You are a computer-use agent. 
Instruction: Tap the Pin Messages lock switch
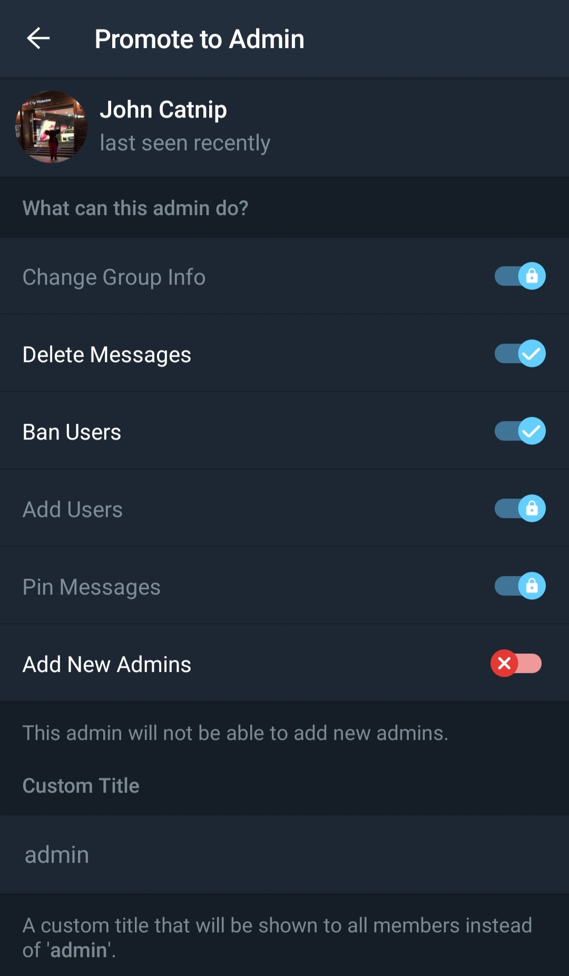pos(519,586)
